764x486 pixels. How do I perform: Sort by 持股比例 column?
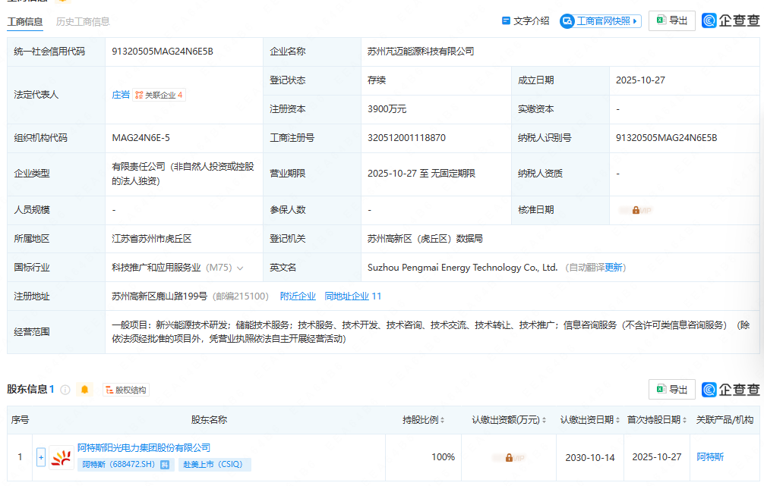[443, 420]
